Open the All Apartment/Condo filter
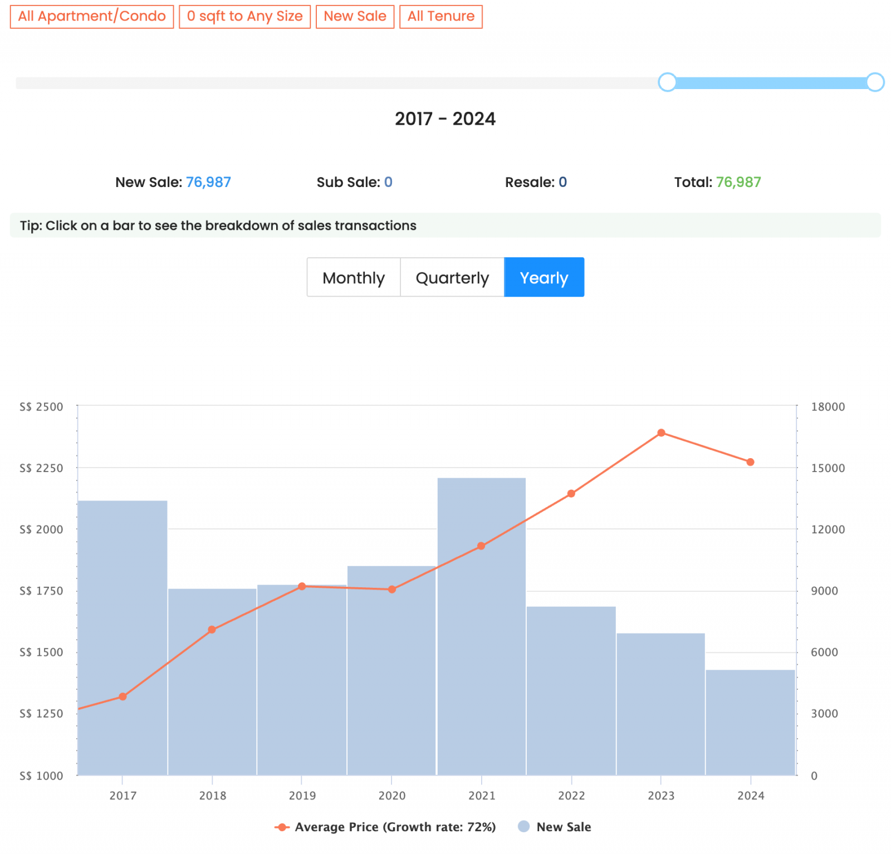The width and height of the screenshot is (891, 854). 92,16
